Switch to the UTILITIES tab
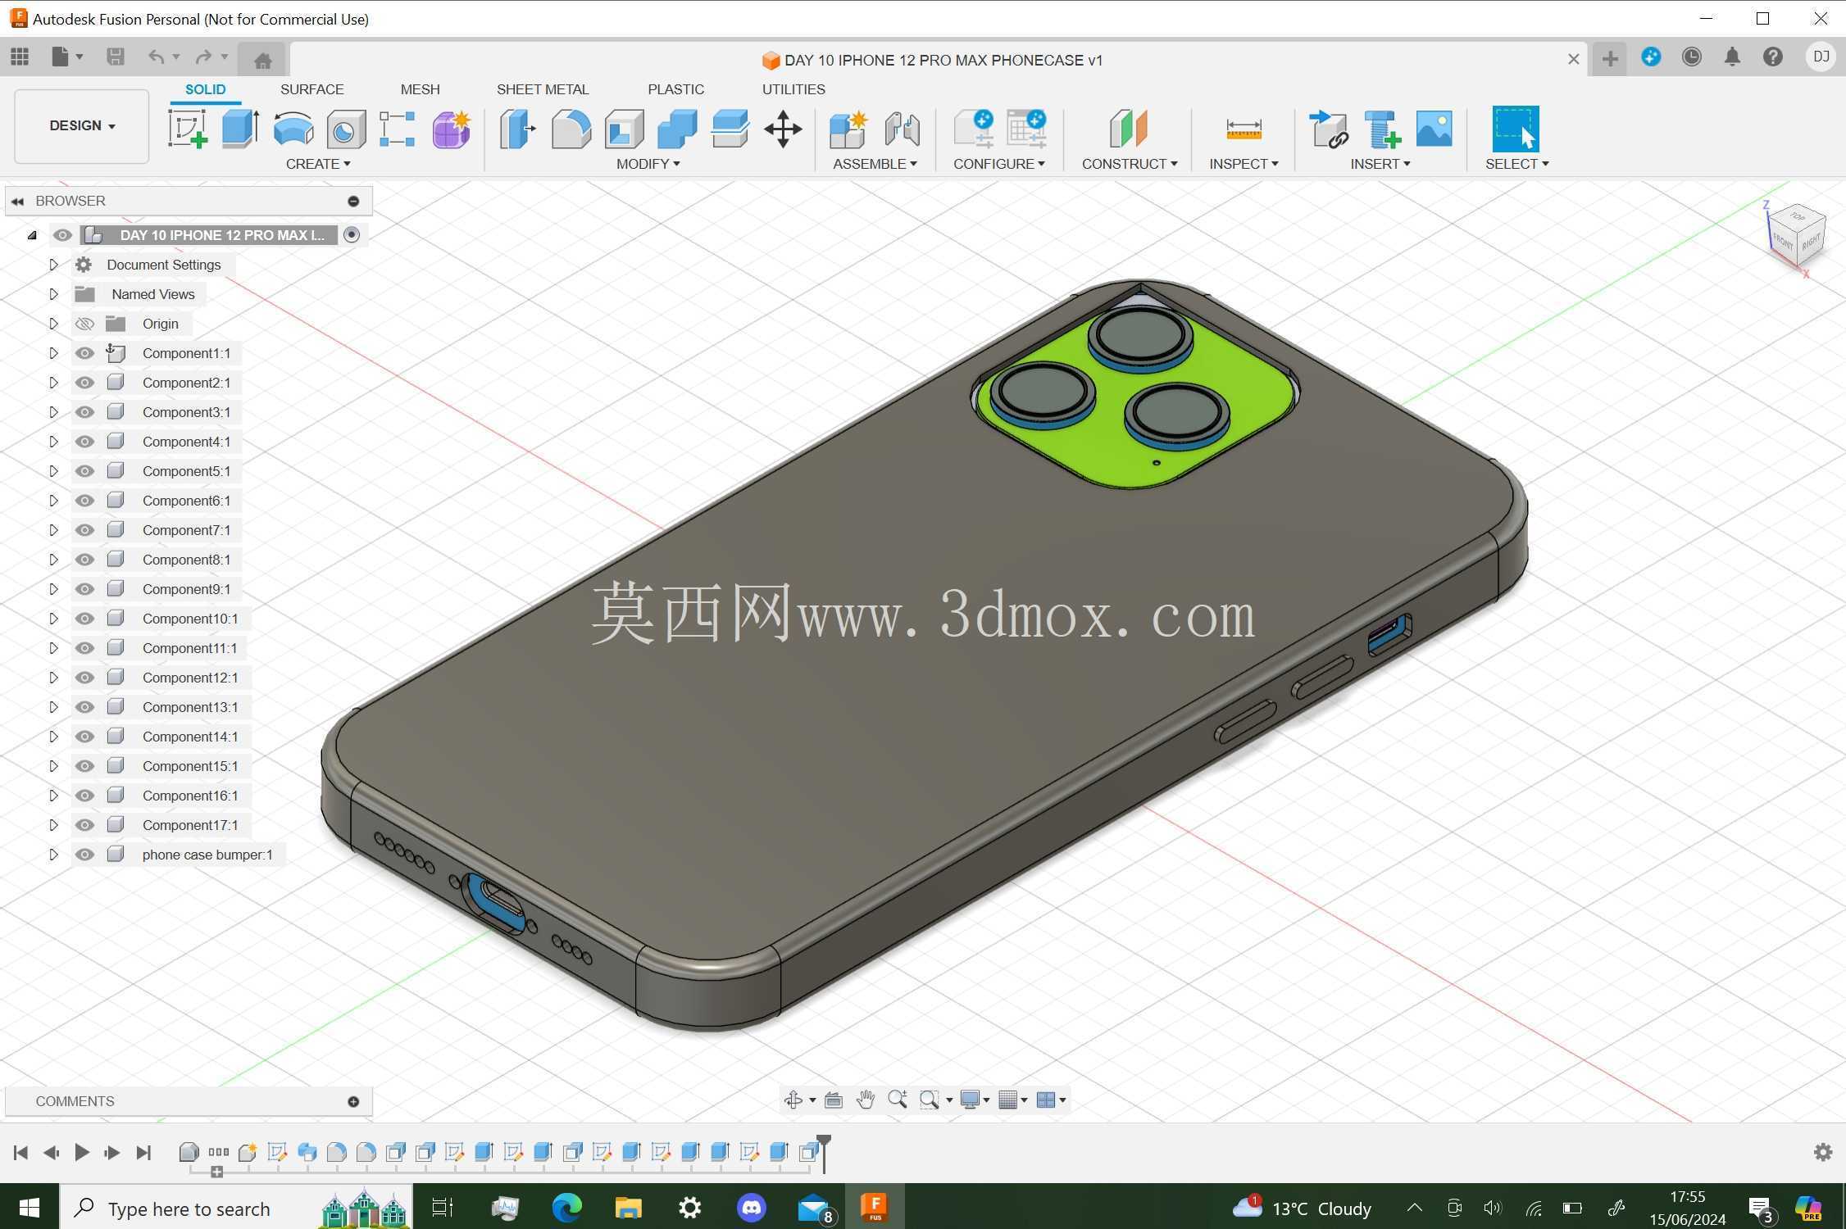 tap(793, 89)
